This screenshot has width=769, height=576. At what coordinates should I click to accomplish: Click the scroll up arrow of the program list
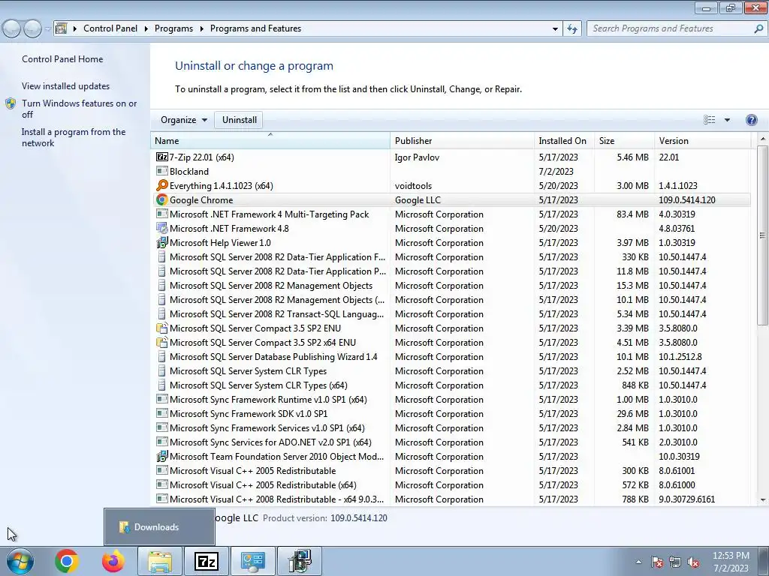[763, 139]
